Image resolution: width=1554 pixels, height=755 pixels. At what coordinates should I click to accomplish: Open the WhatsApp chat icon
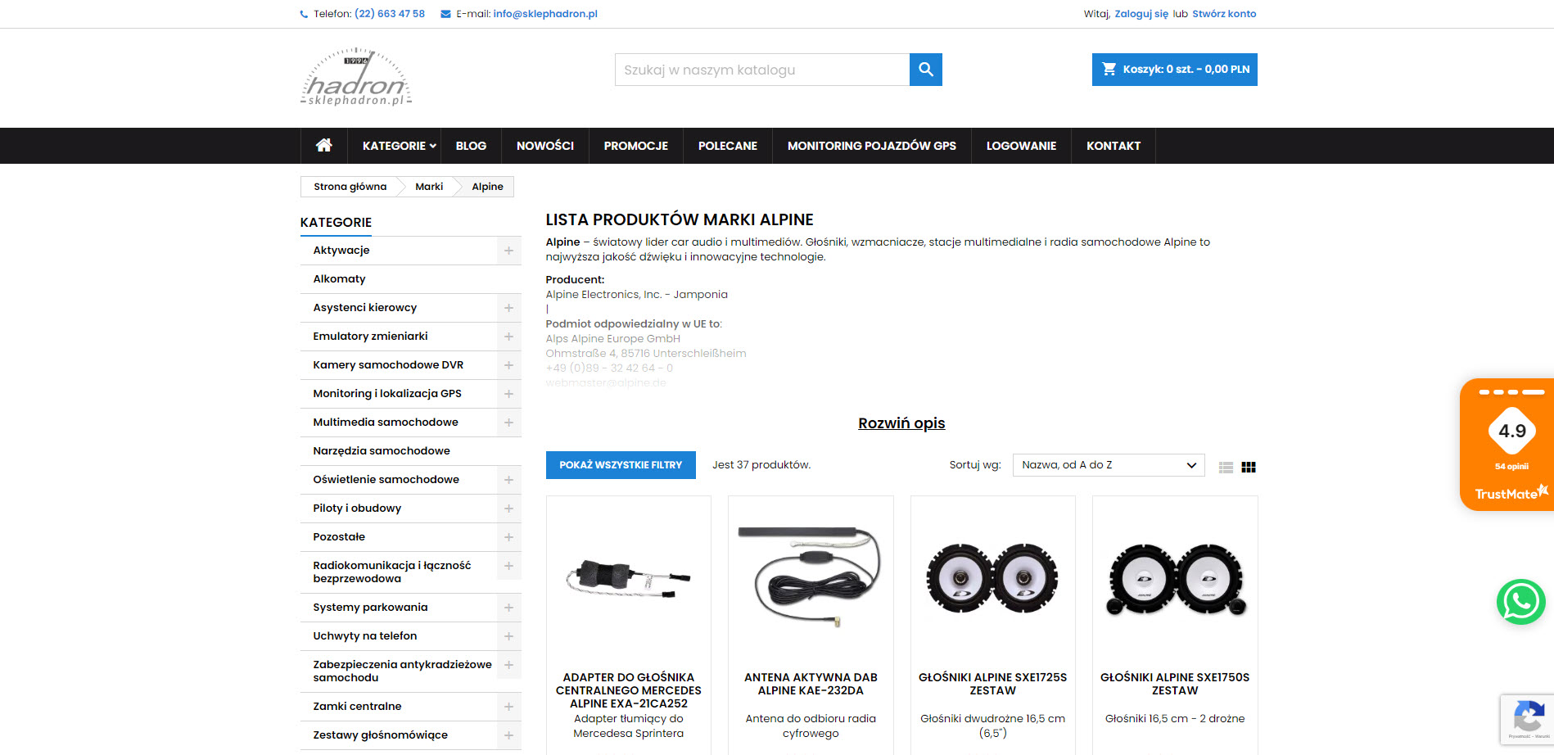[x=1520, y=602]
